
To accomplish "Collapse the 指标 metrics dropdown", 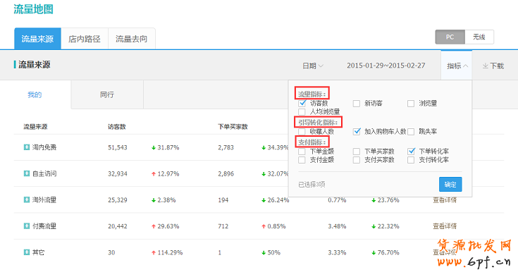I will point(457,66).
